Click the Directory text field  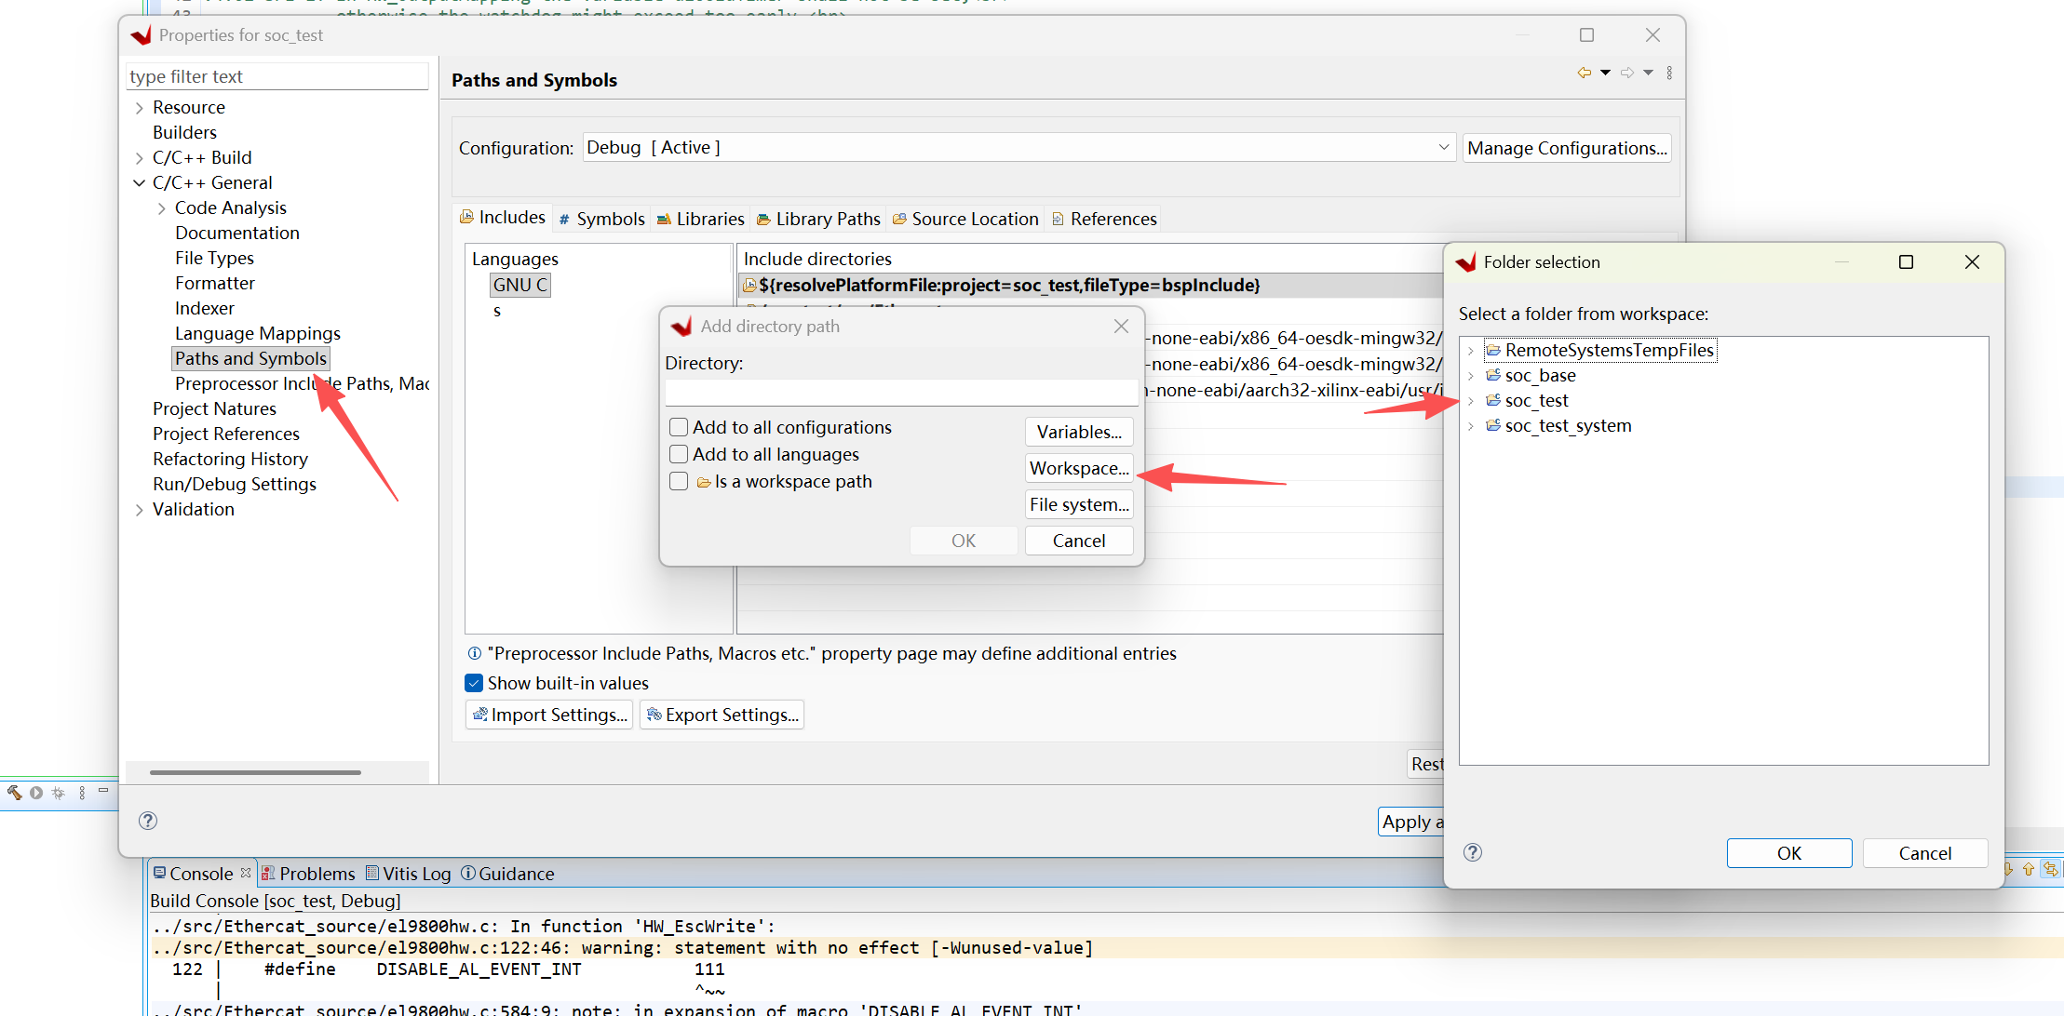tap(901, 393)
